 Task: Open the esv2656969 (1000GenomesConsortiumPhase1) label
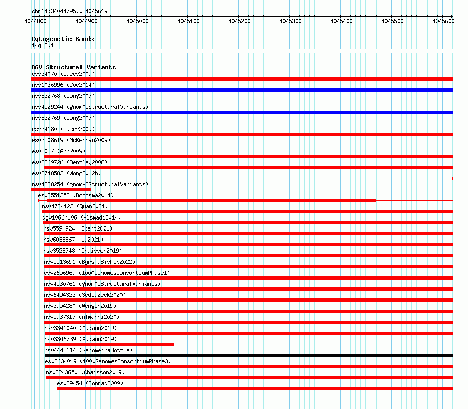tap(107, 273)
